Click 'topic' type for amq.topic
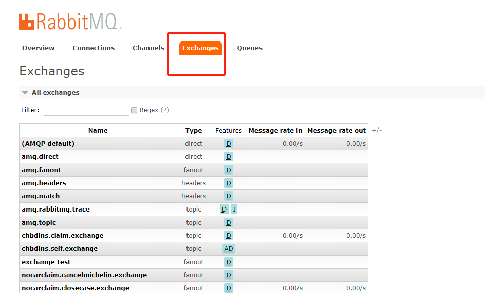485x293 pixels. [194, 222]
